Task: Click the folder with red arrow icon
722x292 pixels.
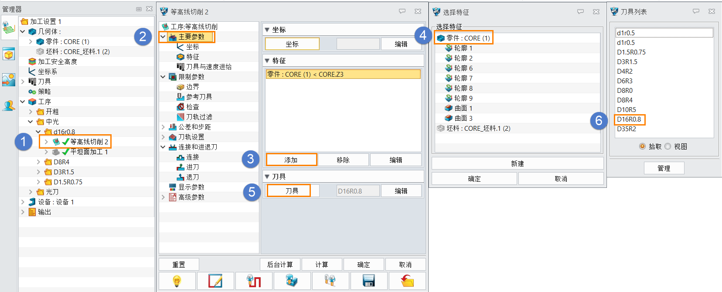Action: coord(407,281)
